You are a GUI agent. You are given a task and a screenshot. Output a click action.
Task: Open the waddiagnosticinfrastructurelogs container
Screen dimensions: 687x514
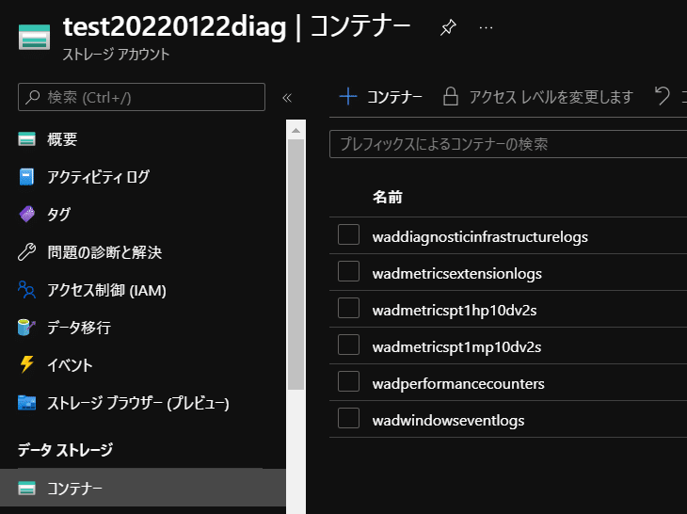point(480,237)
